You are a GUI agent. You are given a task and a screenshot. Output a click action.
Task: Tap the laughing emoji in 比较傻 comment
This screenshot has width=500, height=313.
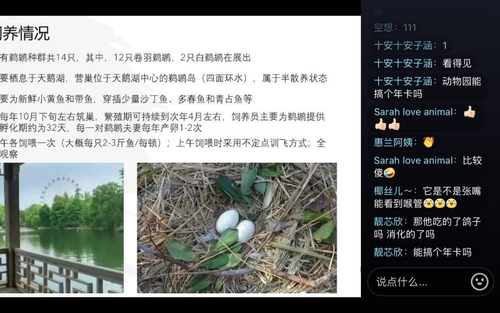(389, 173)
